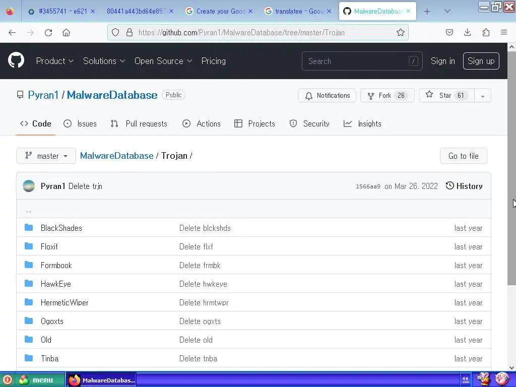This screenshot has height=387, width=516.
Task: Open the downloads icon in toolbar
Action: [467, 32]
